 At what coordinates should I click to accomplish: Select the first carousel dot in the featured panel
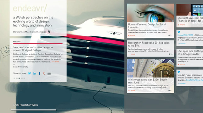coord(14,78)
